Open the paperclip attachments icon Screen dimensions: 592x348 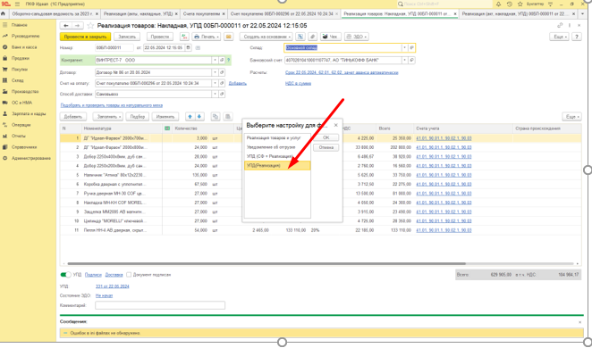pyautogui.click(x=312, y=37)
